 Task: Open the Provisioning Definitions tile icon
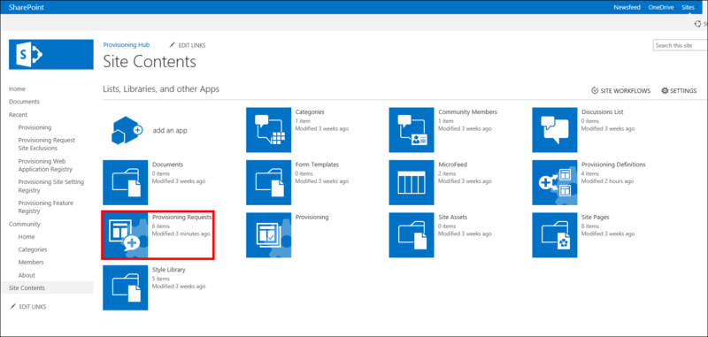(555, 182)
